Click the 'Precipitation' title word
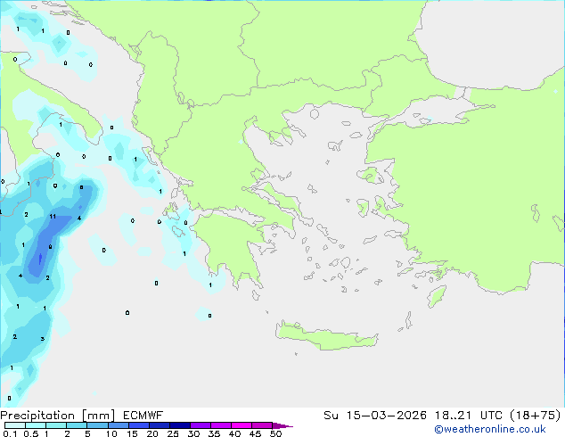Viewport: 565px width, 437px height. [x=37, y=416]
